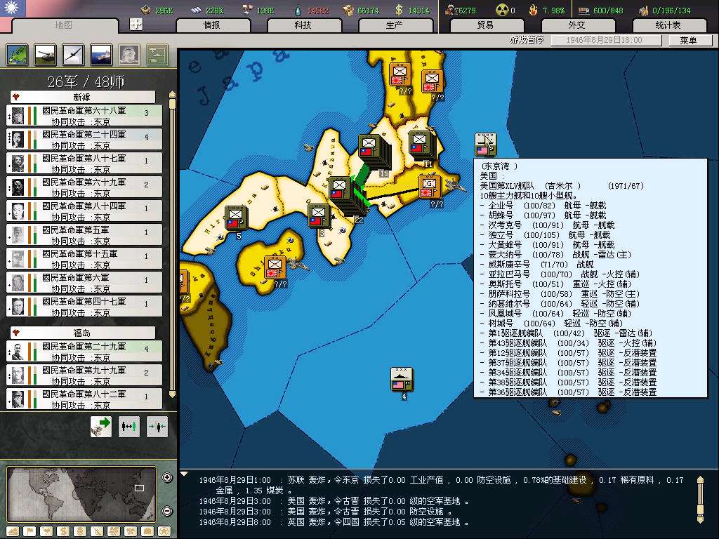The image size is (719, 539).
Task: Select the terrain mapmode mountain icon
Action: tap(13, 532)
